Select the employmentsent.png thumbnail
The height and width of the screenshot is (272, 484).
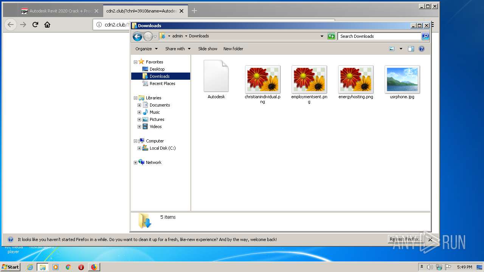309,79
